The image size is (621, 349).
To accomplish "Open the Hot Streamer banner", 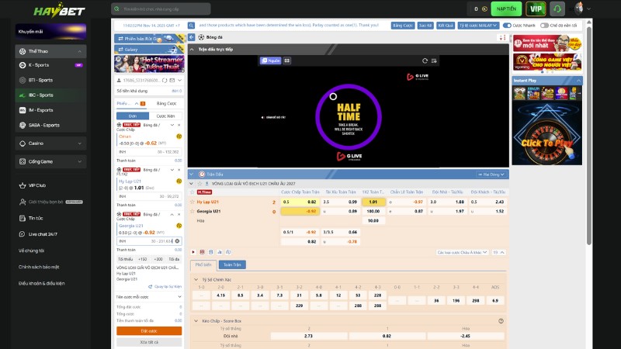I will tap(149, 64).
